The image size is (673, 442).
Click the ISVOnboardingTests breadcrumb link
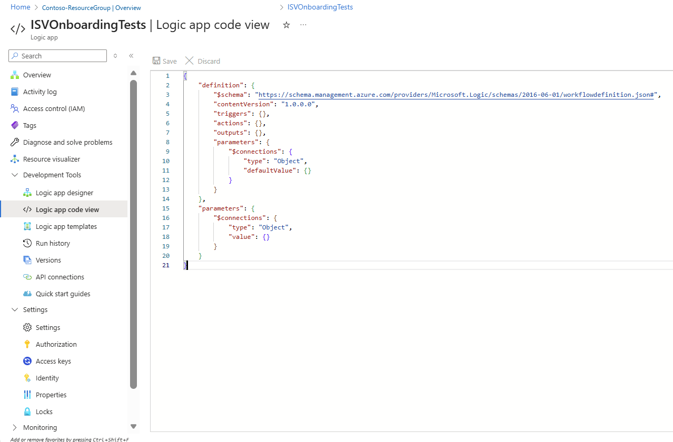(320, 7)
